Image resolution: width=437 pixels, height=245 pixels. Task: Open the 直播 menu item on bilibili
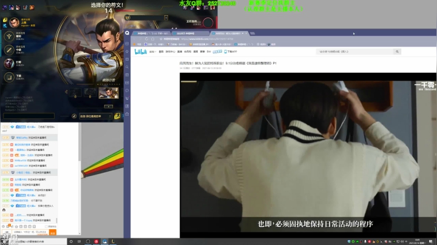click(180, 52)
